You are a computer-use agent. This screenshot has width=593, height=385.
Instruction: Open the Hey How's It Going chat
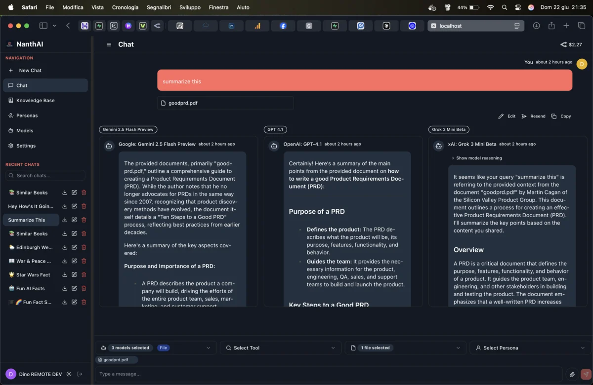click(x=31, y=206)
